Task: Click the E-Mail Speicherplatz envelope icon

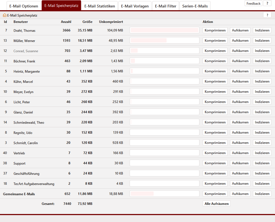Action: tap(5, 15)
